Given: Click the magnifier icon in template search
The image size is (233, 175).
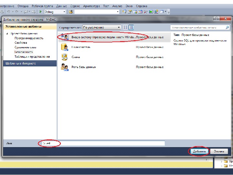Looking at the screenshot, I should click(x=227, y=27).
